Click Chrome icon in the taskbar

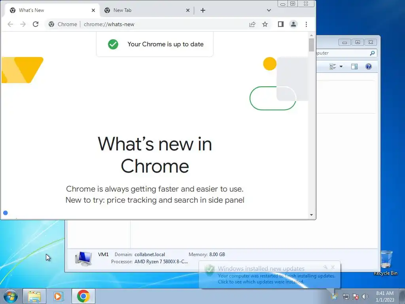83,296
